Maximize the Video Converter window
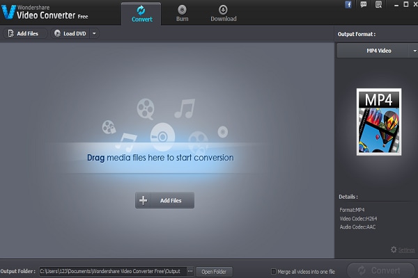Image resolution: width=418 pixels, height=278 pixels. [x=406, y=4]
